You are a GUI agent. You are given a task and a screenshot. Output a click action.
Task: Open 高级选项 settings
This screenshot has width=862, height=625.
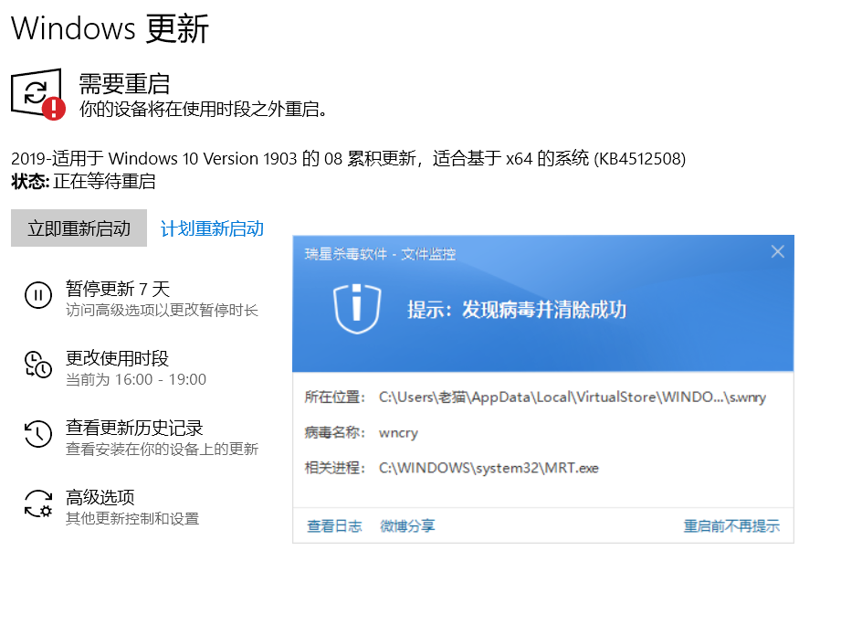click(100, 497)
